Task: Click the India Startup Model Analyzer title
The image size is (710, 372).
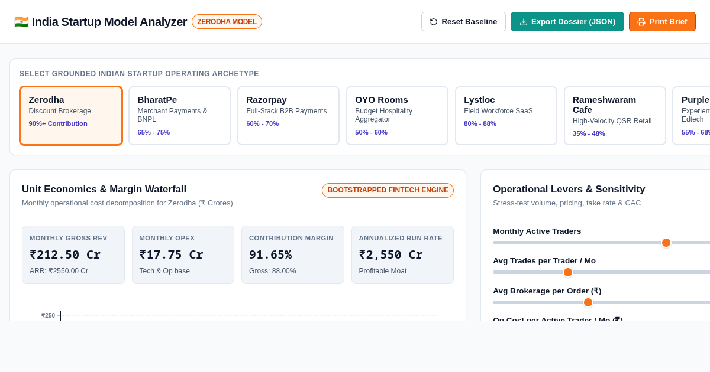Action: [x=109, y=22]
